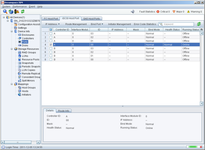Click Route Management button
Image resolution: width=205 pixels, height=150 pixels.
(x=76, y=24)
